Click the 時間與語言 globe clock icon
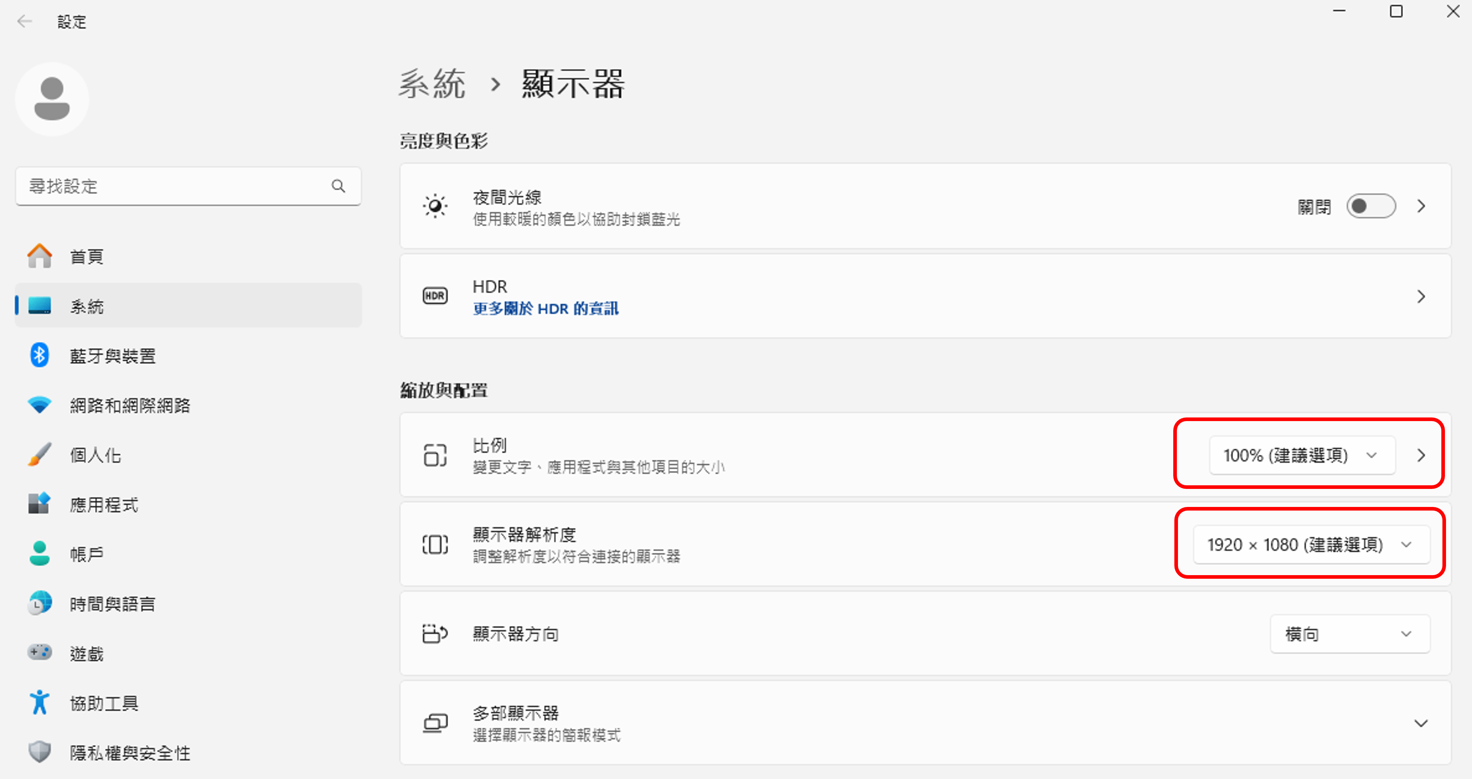This screenshot has width=1472, height=779. pyautogui.click(x=39, y=603)
